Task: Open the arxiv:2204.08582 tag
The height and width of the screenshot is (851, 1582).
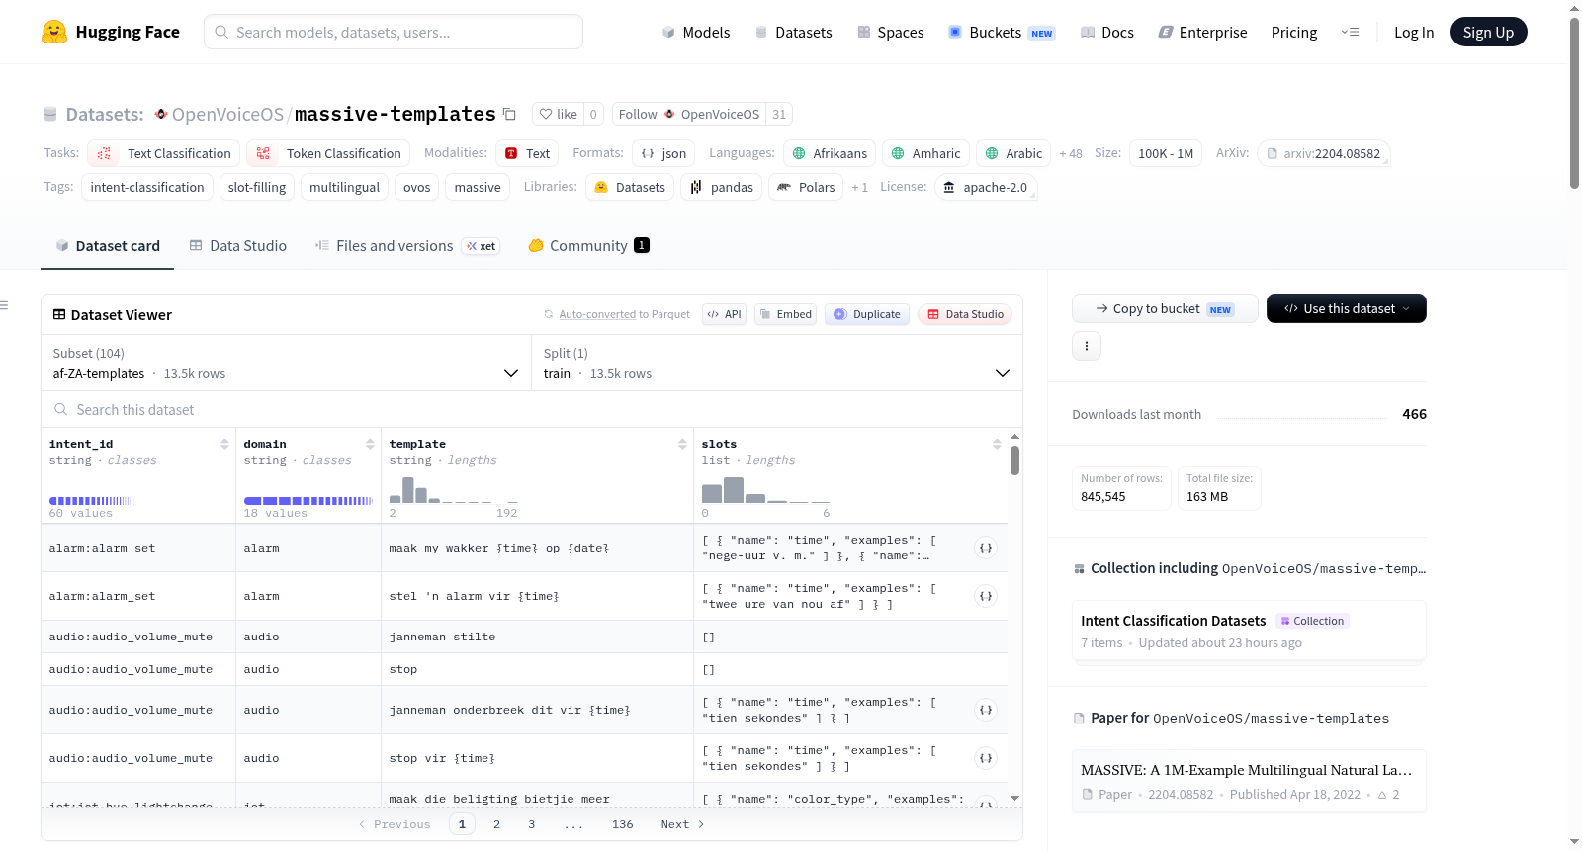Action: (x=1324, y=153)
